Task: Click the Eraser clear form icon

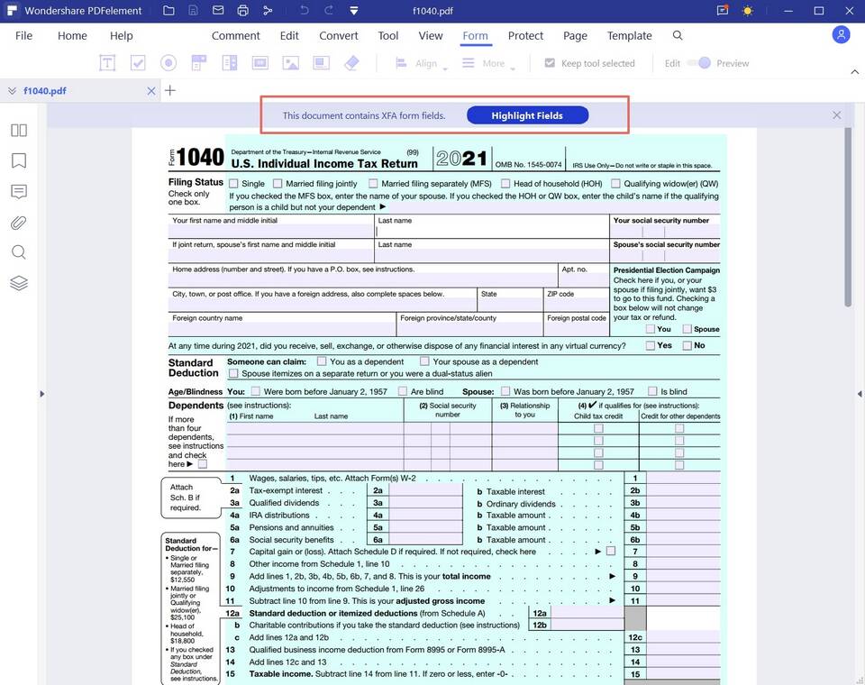Action: click(x=351, y=63)
